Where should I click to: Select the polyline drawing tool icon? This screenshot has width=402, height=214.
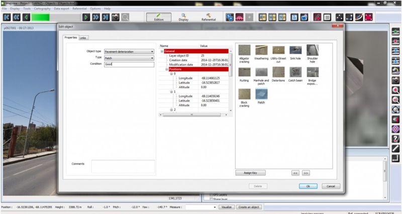pos(349,18)
